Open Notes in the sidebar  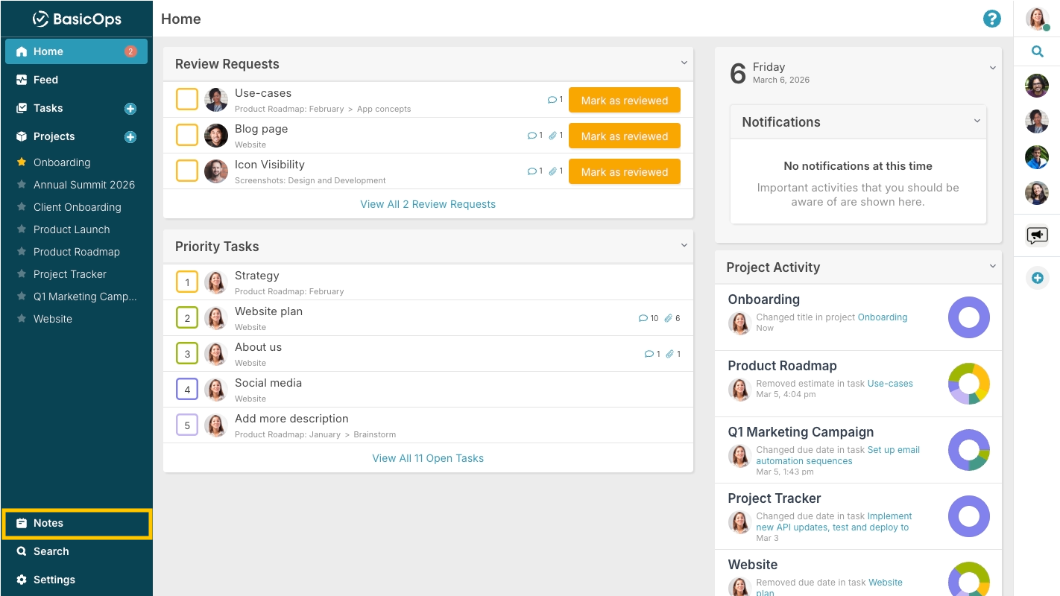[x=76, y=523]
